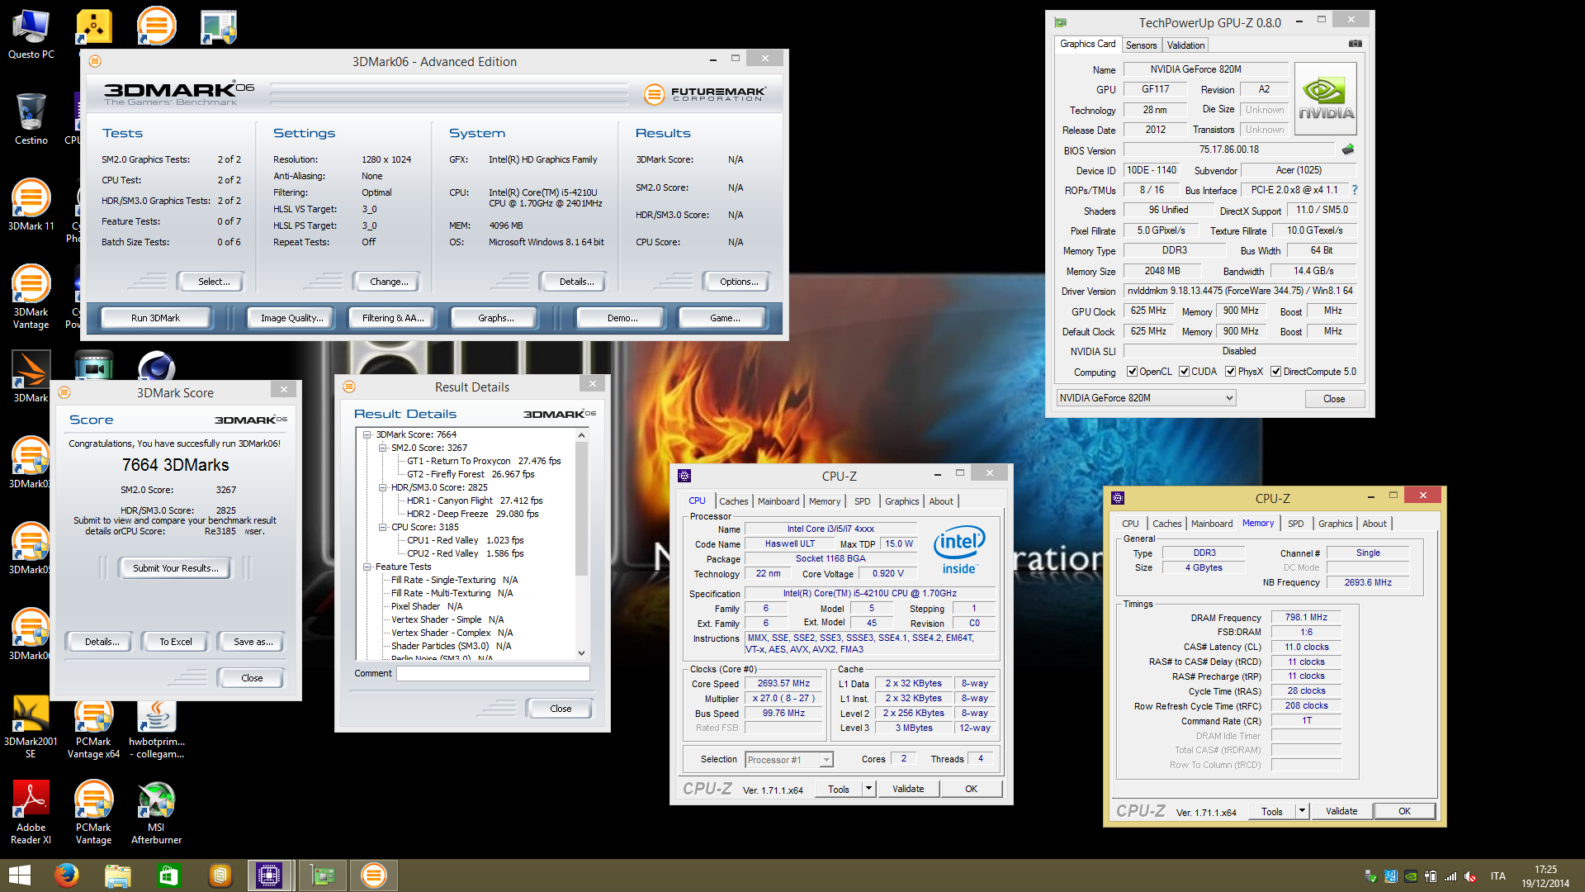Collapse the CPU Score: 3185 tree node
This screenshot has width=1585, height=892.
(x=382, y=527)
